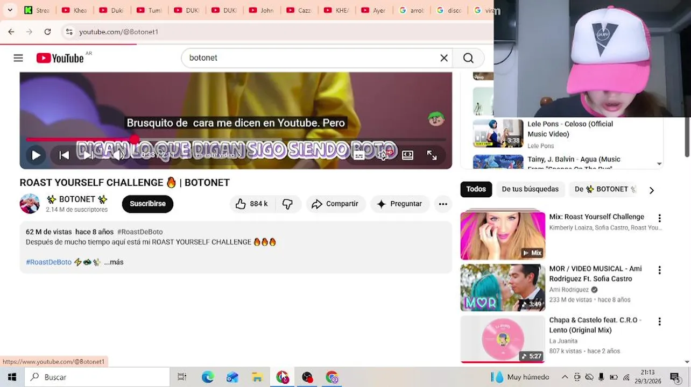Switch to the 'Khea' browser tab
This screenshot has width=691, height=387.
click(74, 10)
